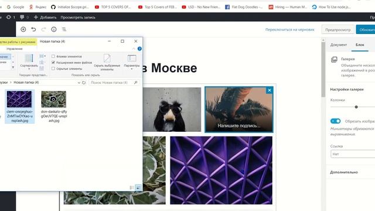Open TOP 5 COVERS OF YouTube bookmark
Screen dimensions: 375x211
tap(113, 7)
